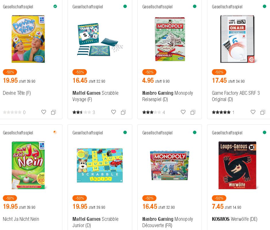Compare Game Factory ABC SRF 3

tap(263, 112)
